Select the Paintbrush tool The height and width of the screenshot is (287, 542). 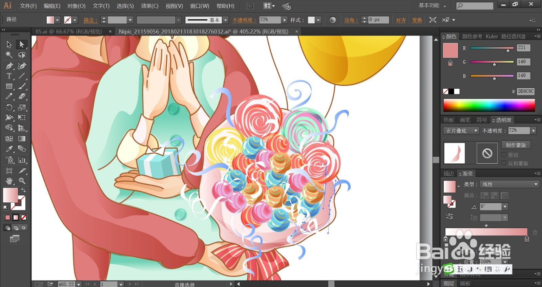click(22, 86)
